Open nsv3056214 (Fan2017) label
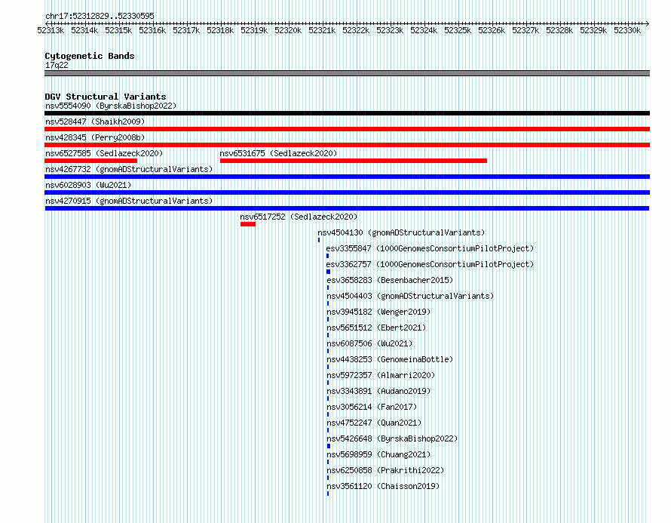671x523 pixels. tap(372, 407)
